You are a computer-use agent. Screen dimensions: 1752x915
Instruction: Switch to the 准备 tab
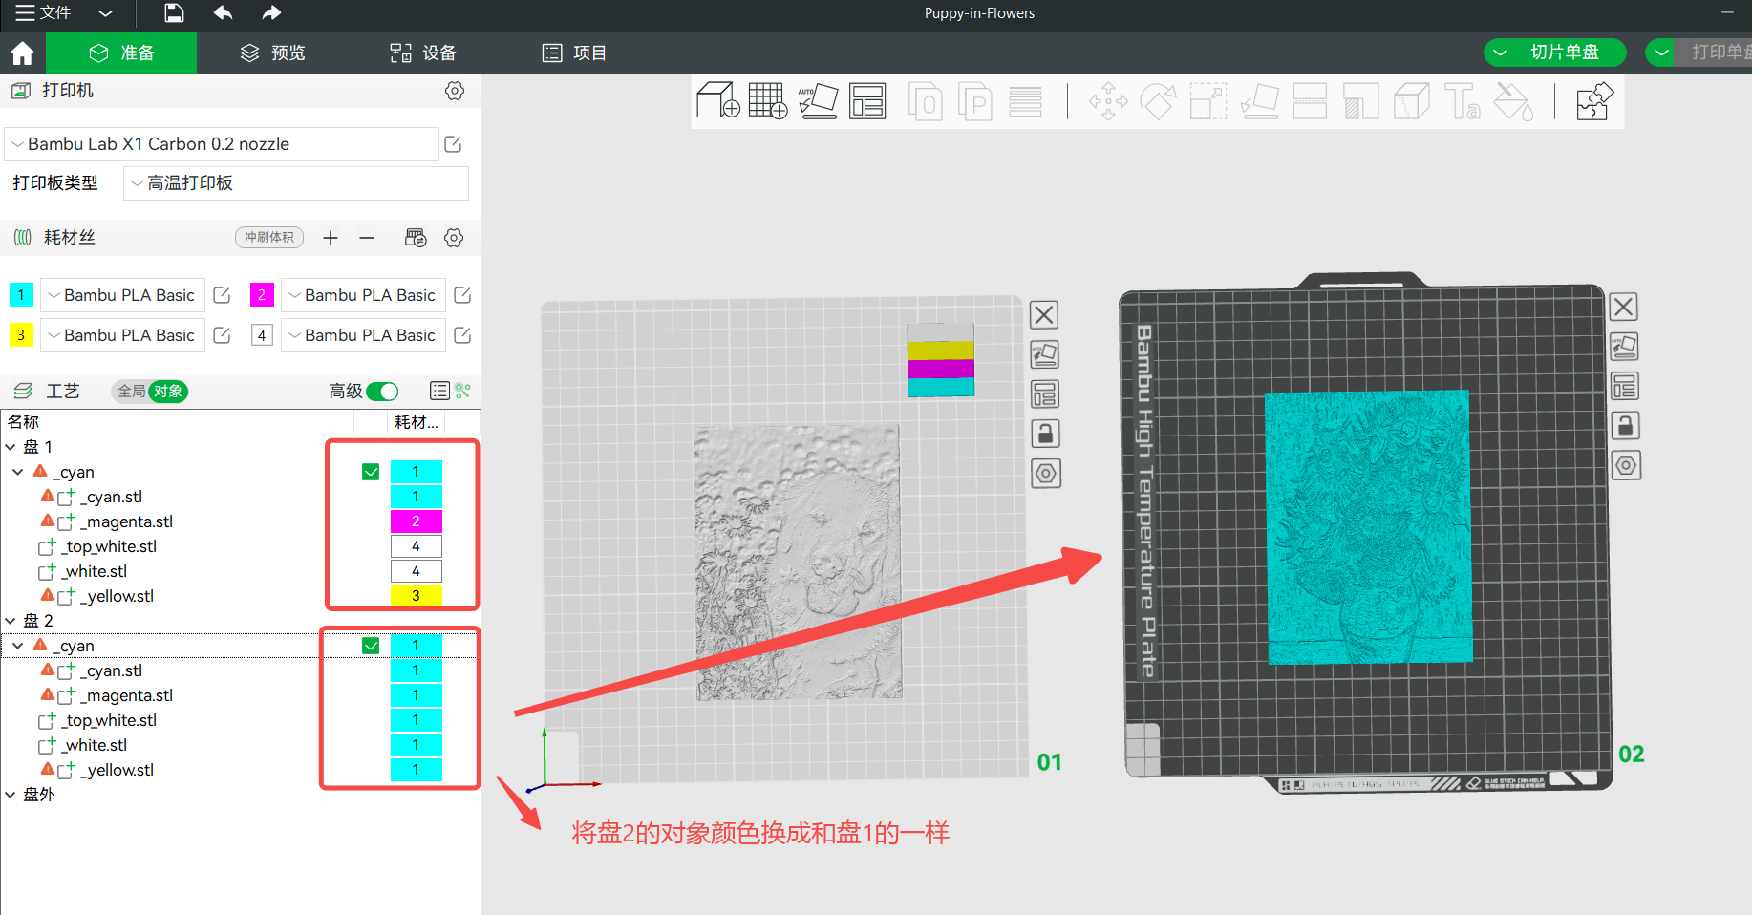[x=121, y=53]
